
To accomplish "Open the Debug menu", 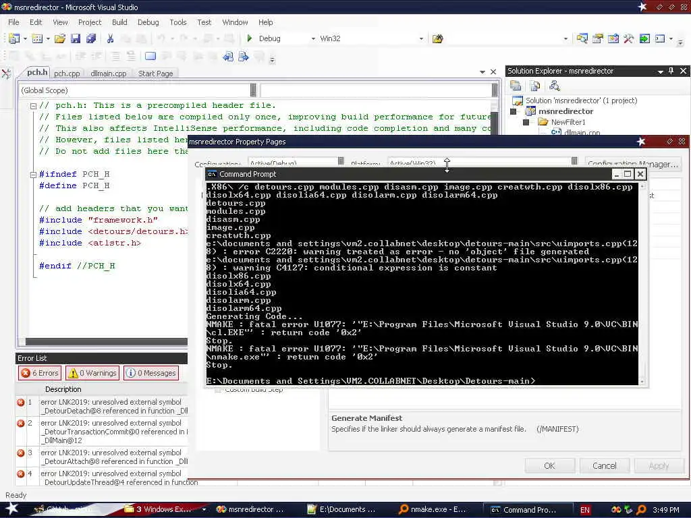I will click(x=148, y=22).
